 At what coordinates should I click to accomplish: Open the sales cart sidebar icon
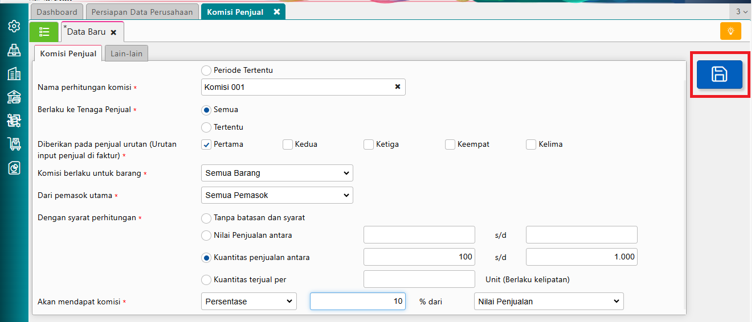click(x=14, y=121)
